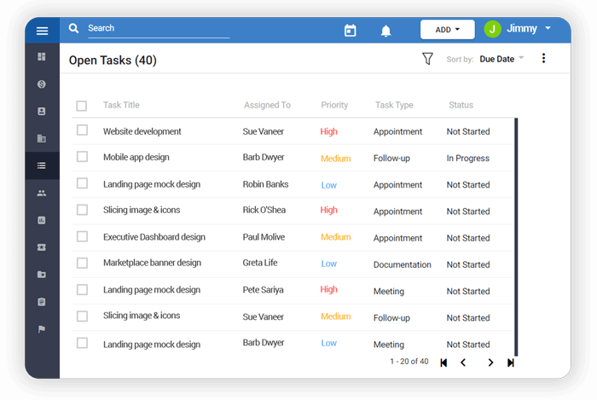The height and width of the screenshot is (400, 597).
Task: Open the people group sidebar icon
Action: 42,193
